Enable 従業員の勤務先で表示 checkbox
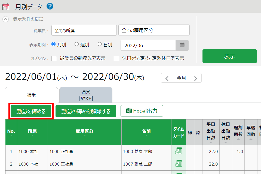Viewport: 261px width, 174px height. point(54,58)
